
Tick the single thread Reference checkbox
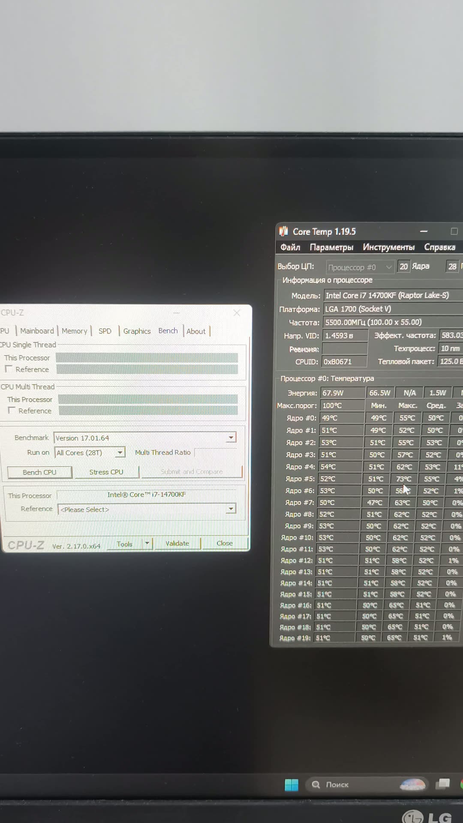click(x=9, y=369)
